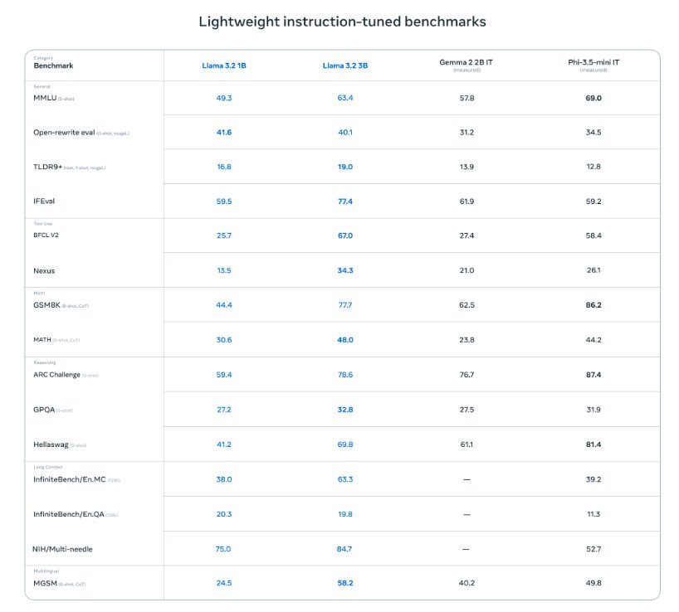Click the MMLU benchmark row label
Viewport: 679px width, 612px height.
pyautogui.click(x=45, y=98)
